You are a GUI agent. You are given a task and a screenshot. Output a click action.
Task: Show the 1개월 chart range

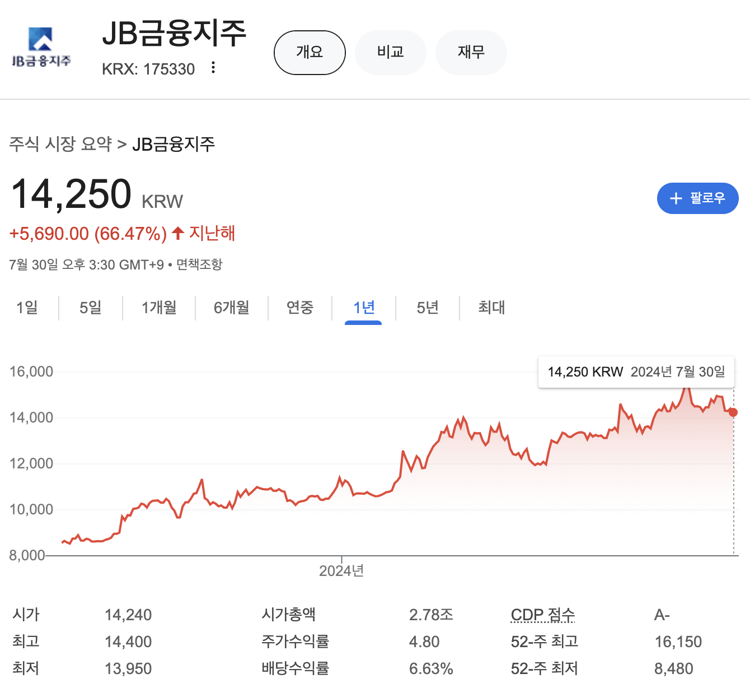pos(159,308)
